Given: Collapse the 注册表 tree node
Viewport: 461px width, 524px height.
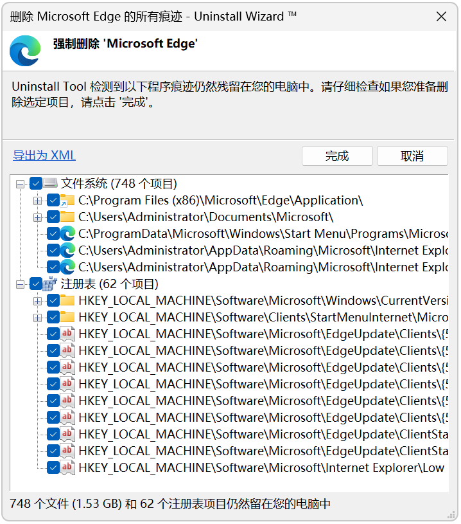Looking at the screenshot, I should tap(21, 284).
